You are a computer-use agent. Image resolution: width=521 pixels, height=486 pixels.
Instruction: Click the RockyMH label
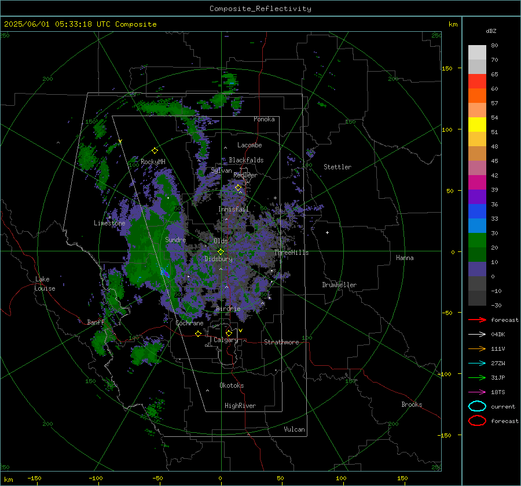click(x=153, y=162)
